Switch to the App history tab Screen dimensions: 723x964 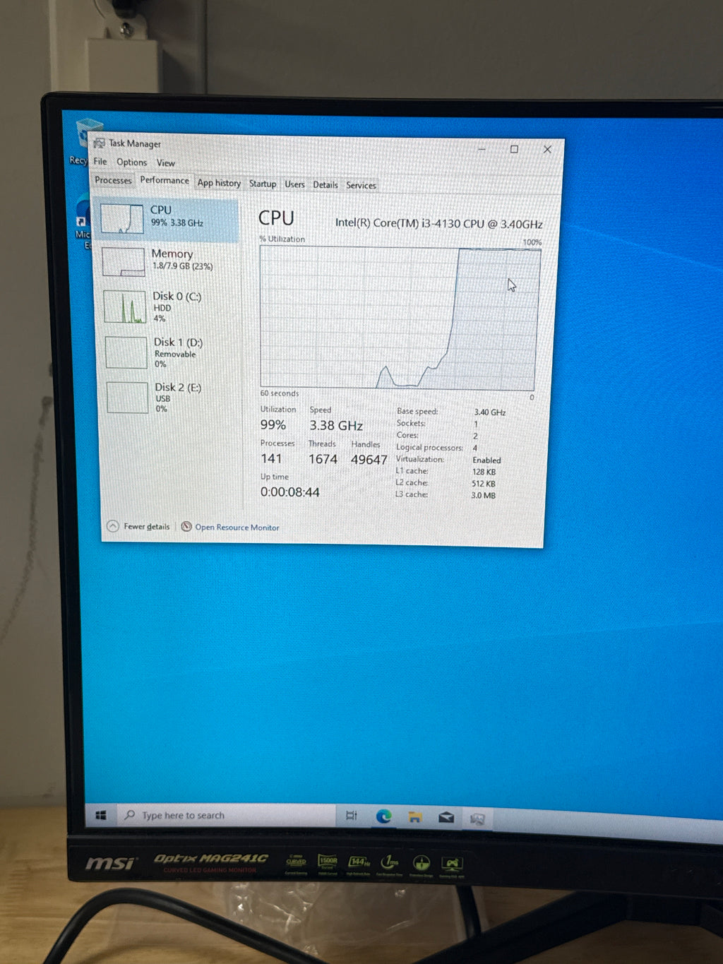(219, 183)
